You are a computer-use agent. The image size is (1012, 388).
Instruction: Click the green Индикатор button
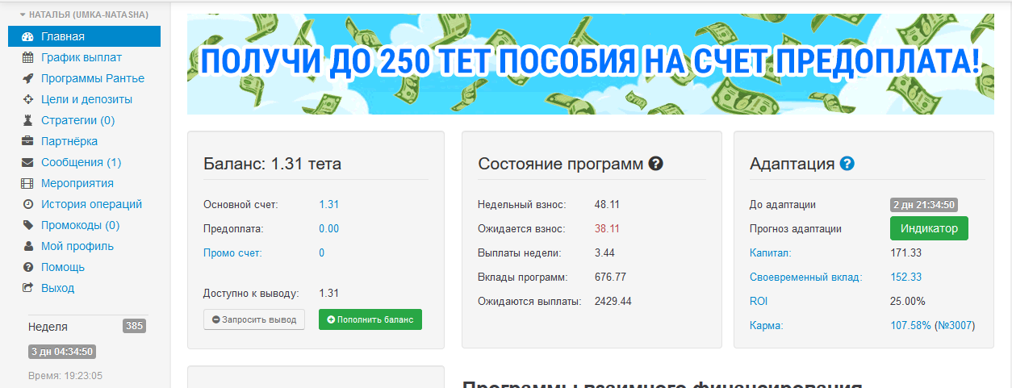click(x=929, y=228)
